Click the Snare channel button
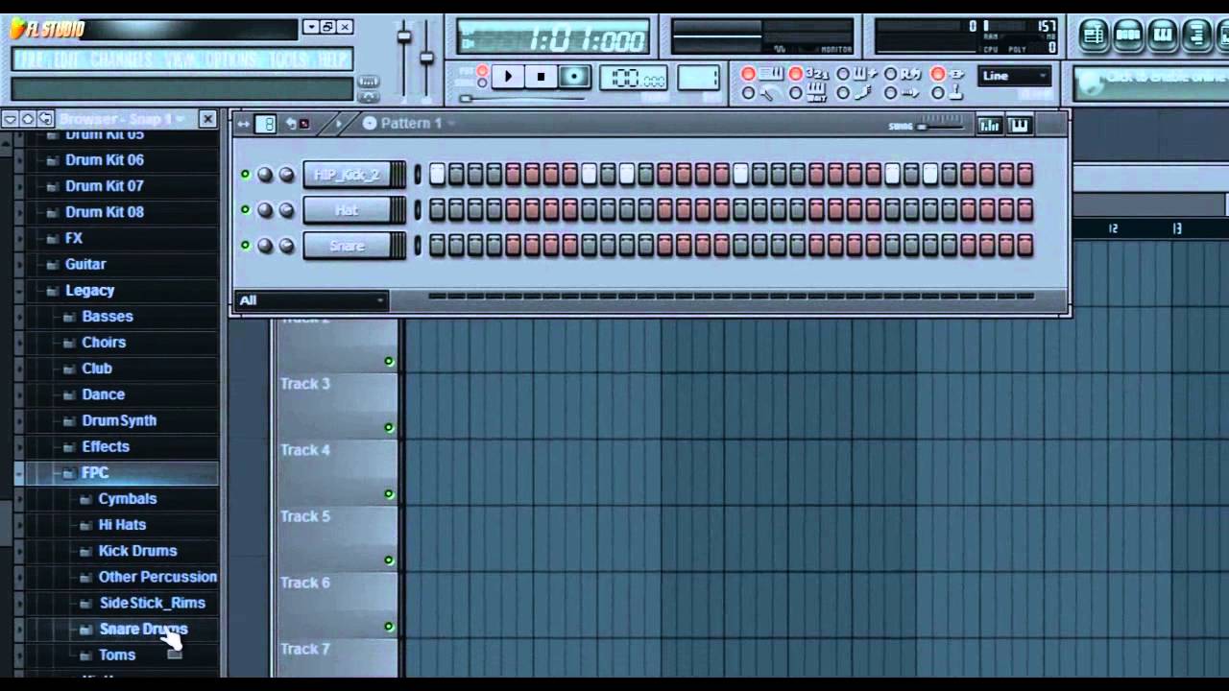This screenshot has width=1229, height=691. 354,246
